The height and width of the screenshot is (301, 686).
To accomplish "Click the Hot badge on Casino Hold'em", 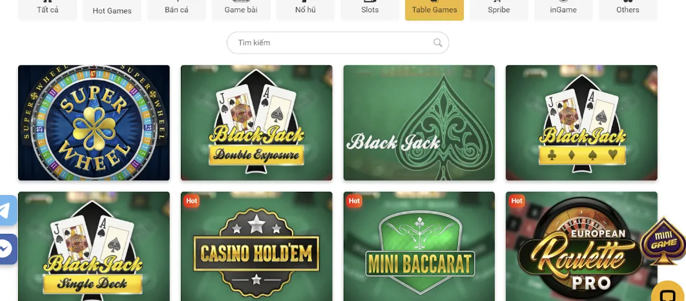I will [192, 201].
